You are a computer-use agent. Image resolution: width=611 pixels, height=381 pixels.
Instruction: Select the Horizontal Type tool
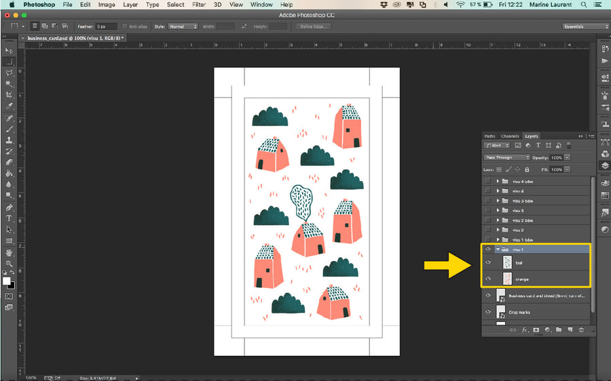tap(9, 218)
